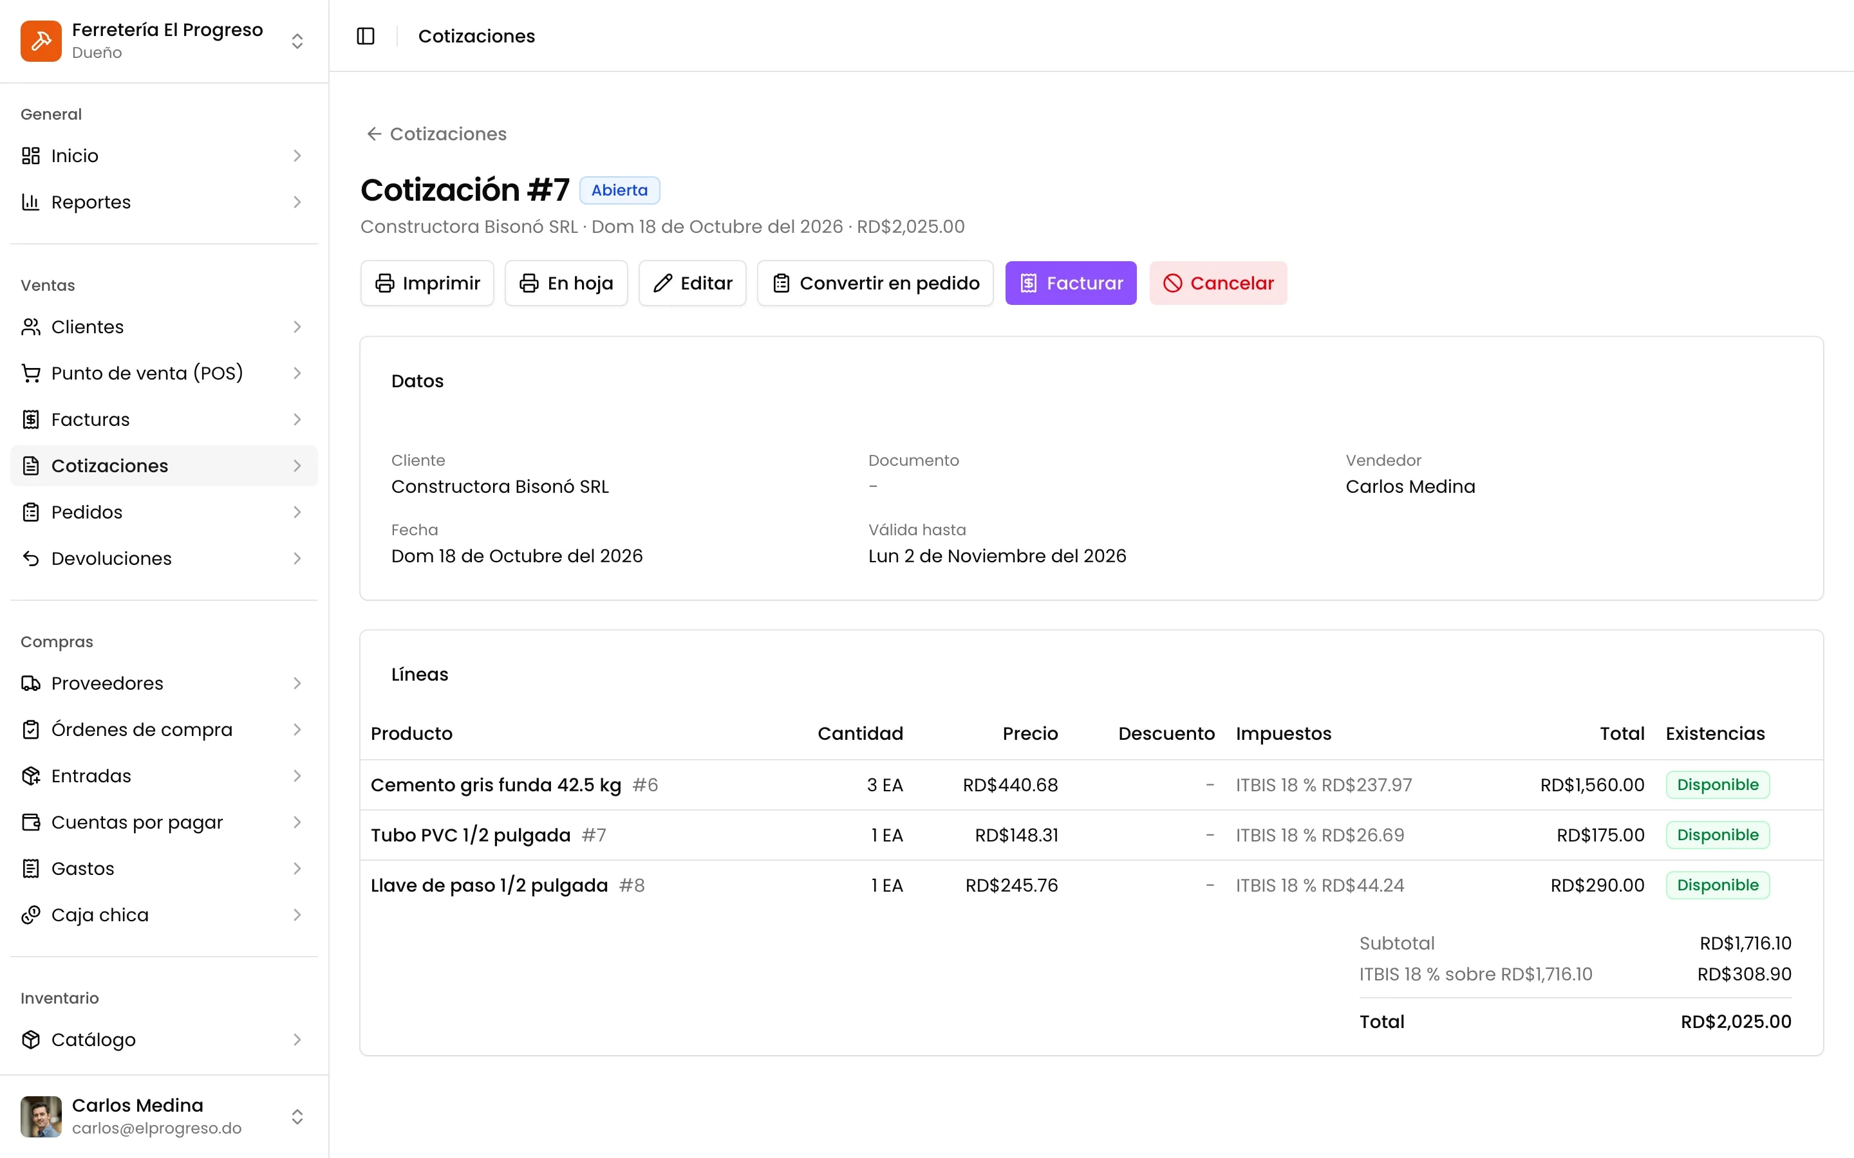Open Gastos in the sidebar
Image resolution: width=1854 pixels, height=1158 pixels.
[x=164, y=868]
